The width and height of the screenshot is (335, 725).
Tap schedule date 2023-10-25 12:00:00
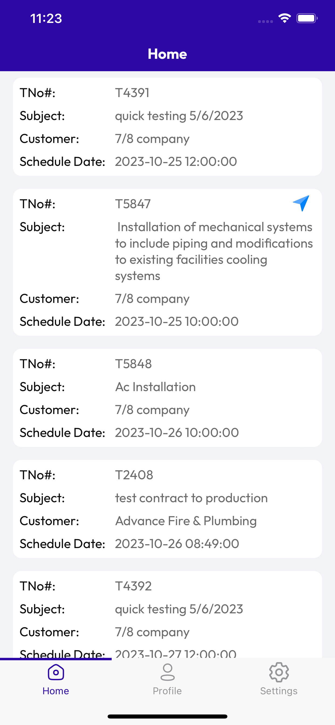click(176, 162)
